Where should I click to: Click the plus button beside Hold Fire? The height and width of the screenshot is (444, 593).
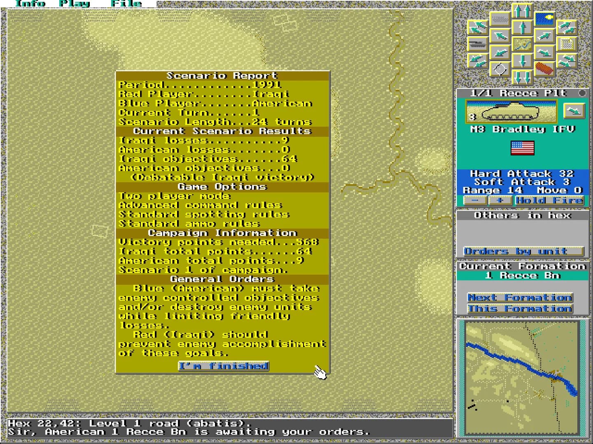tap(500, 201)
